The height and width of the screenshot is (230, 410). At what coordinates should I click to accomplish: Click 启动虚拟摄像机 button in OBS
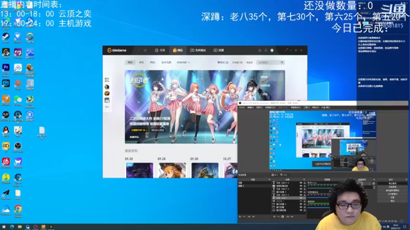tap(393, 190)
